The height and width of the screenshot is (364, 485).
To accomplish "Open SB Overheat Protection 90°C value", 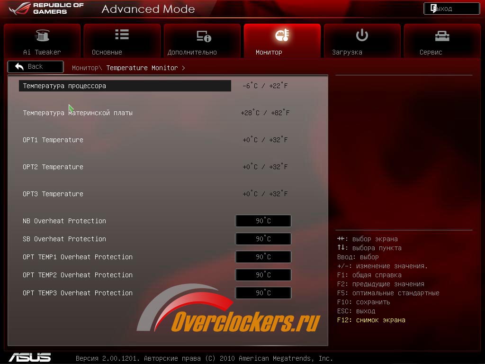I will coord(263,239).
